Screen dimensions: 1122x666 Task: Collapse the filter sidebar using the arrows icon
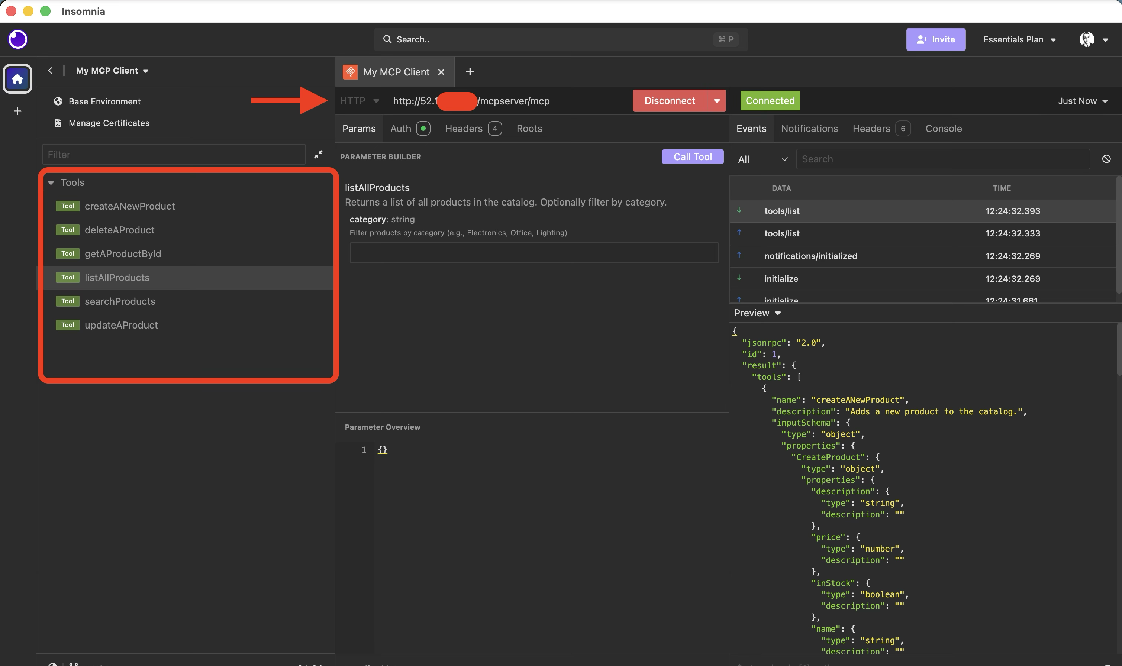319,154
